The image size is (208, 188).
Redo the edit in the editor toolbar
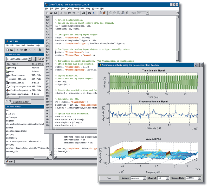(78, 13)
